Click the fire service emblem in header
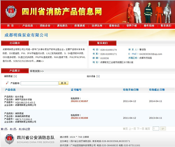 click(x=11, y=12)
